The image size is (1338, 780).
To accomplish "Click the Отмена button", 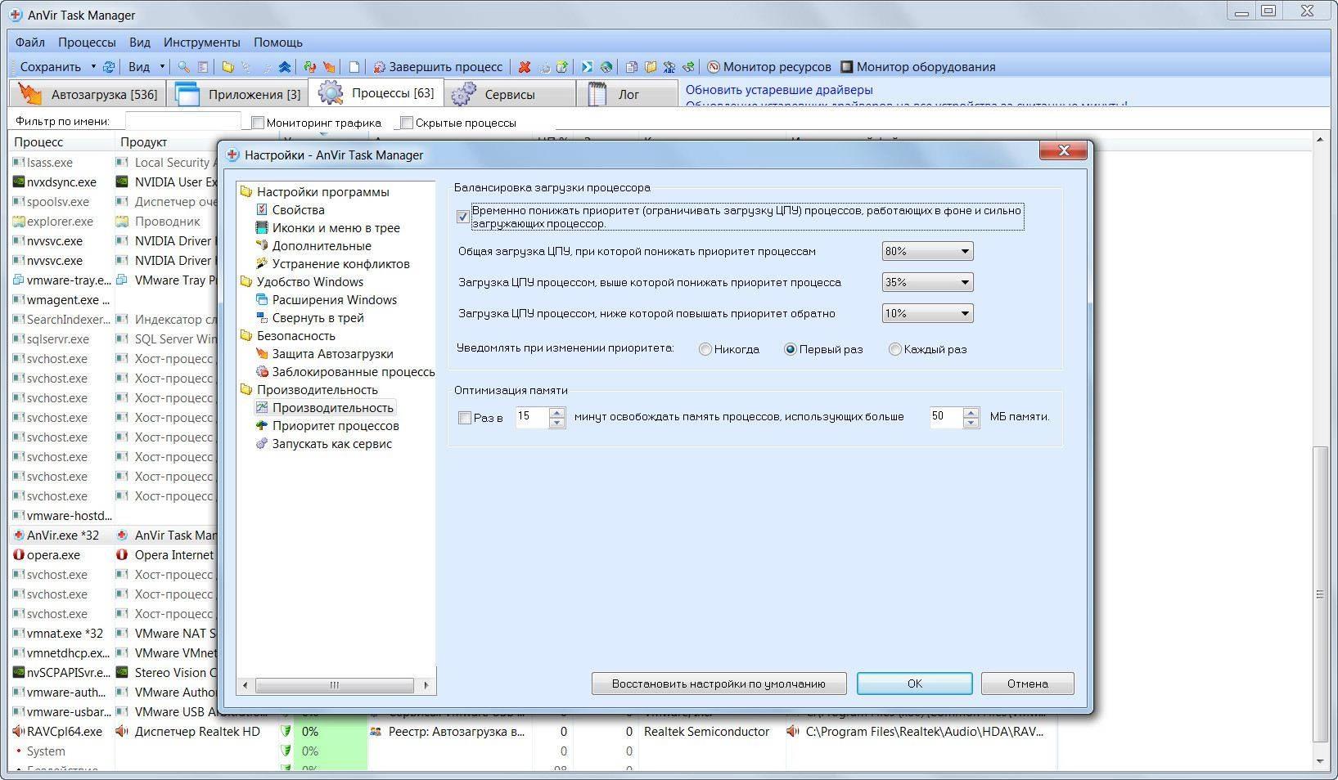I will click(1028, 684).
